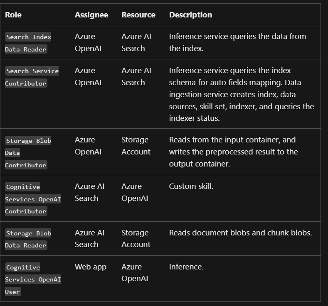Click Azure OpenAI resource in Web app row
The image size is (328, 306).
click(135, 273)
